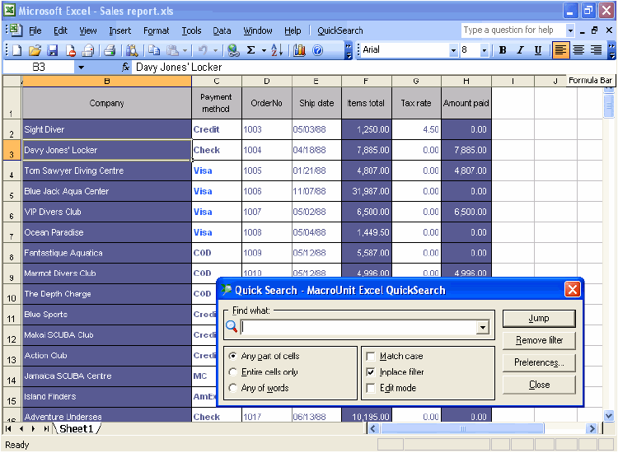This screenshot has height=453, width=618.
Task: Click the Find what text field
Action: tap(358, 327)
